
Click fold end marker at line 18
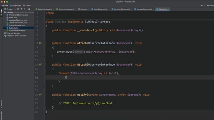[x=44, y=86]
